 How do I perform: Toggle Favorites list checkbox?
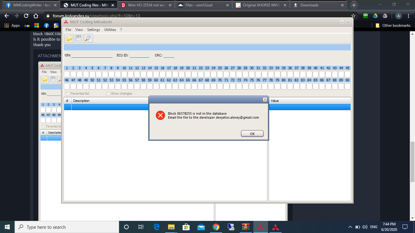click(x=68, y=93)
